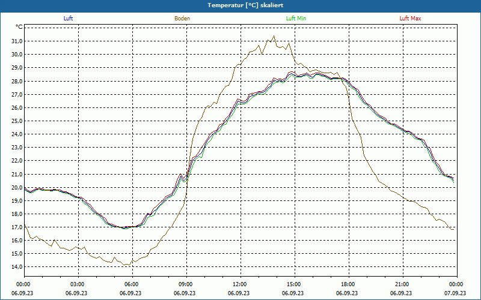The height and width of the screenshot is (300, 481).
Task: Click the 21:00 time axis label
Action: 403,284
